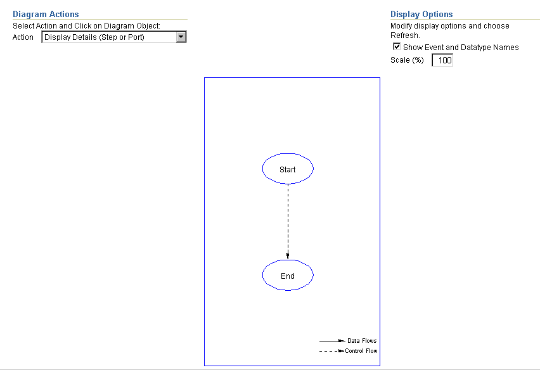Uncheck Show Event and Datatype Names
Image resolution: width=540 pixels, height=370 pixels.
pyautogui.click(x=397, y=46)
